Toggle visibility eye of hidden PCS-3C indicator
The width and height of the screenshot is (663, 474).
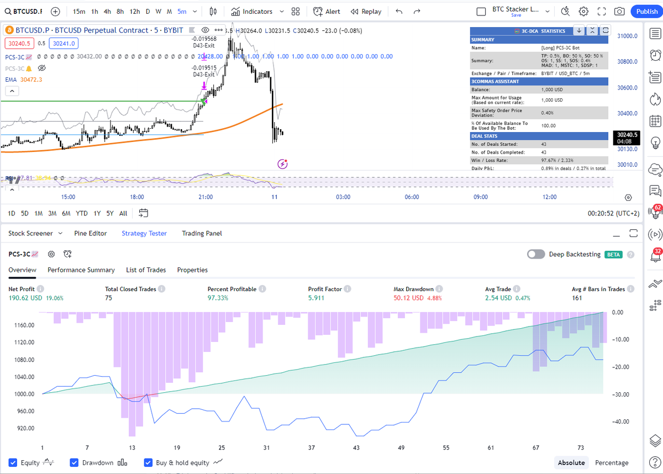point(41,69)
